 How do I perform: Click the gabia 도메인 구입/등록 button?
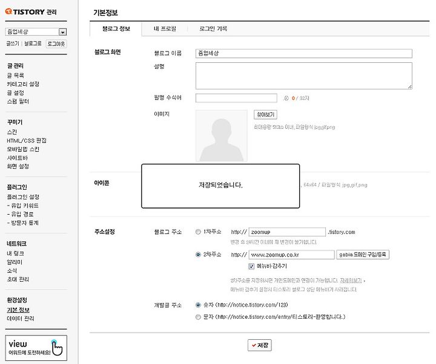(363, 255)
